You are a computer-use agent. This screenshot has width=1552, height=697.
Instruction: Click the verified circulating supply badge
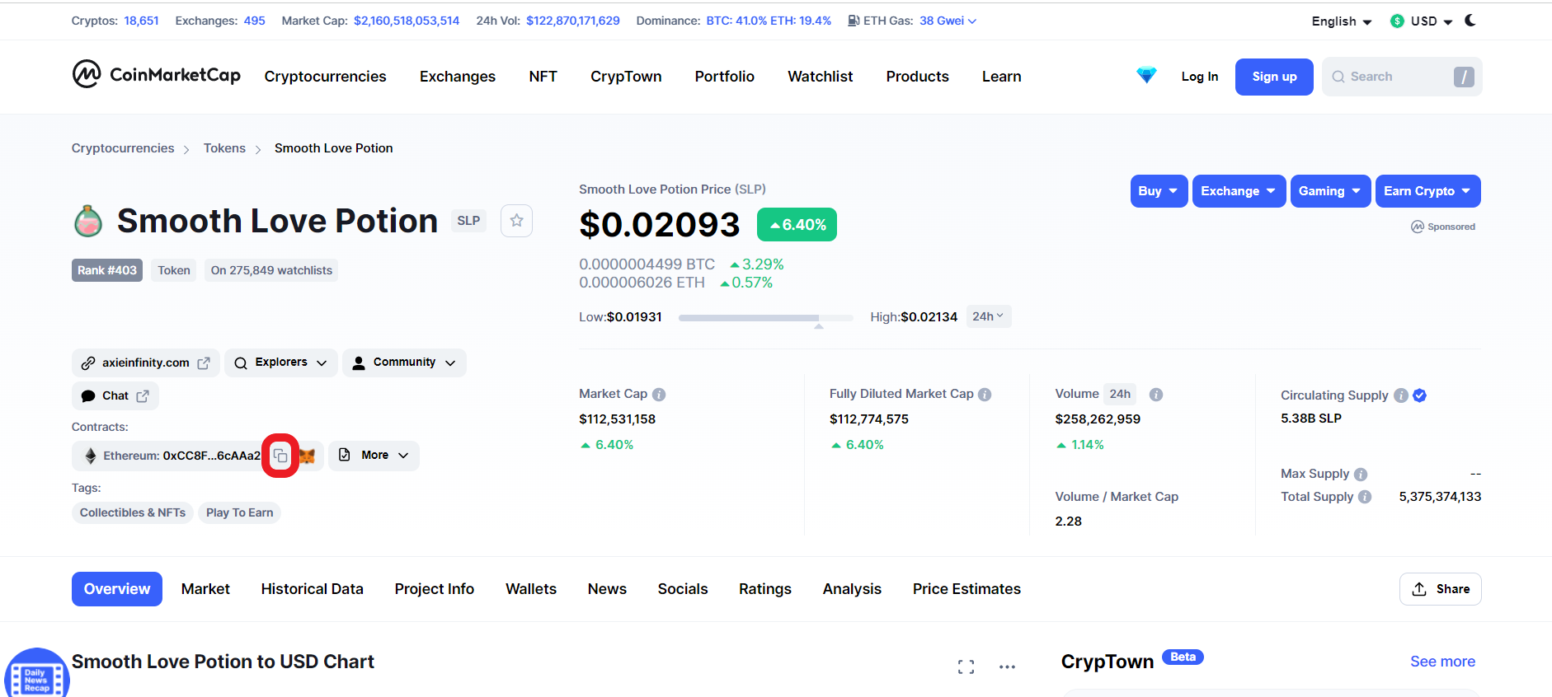click(1419, 395)
